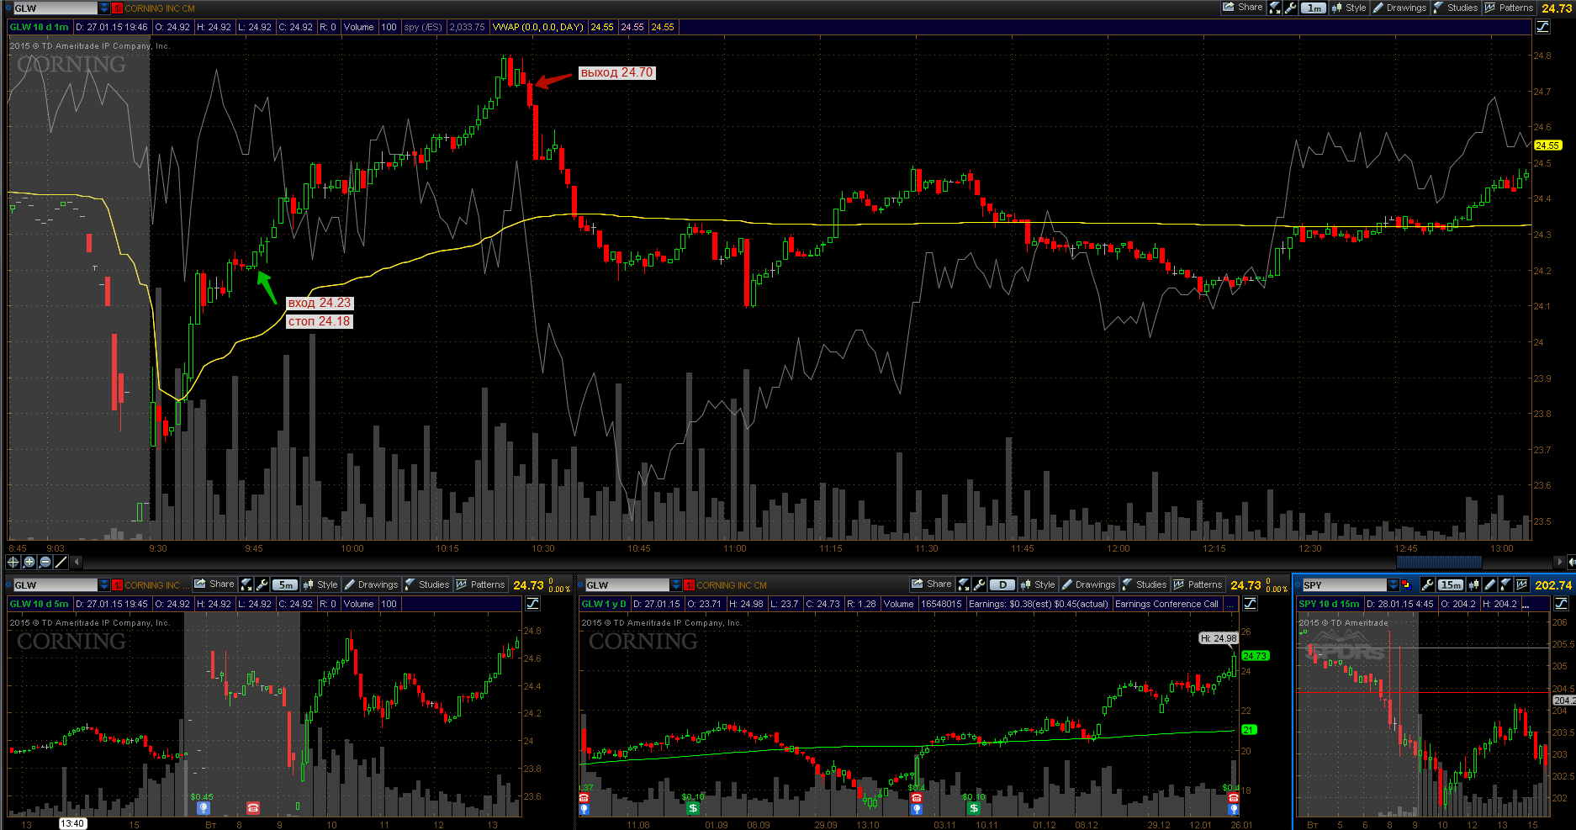The image size is (1576, 830).
Task: Open Style in the 5m GLW chart
Action: [x=320, y=584]
